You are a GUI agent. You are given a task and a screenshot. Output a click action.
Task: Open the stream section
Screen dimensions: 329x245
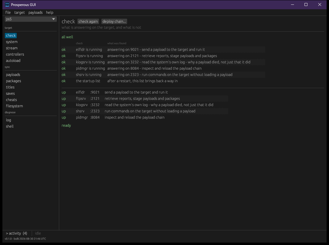[x=12, y=48]
